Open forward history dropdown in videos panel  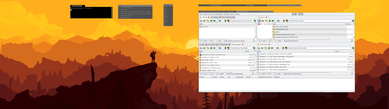pyautogui.click(x=222, y=21)
